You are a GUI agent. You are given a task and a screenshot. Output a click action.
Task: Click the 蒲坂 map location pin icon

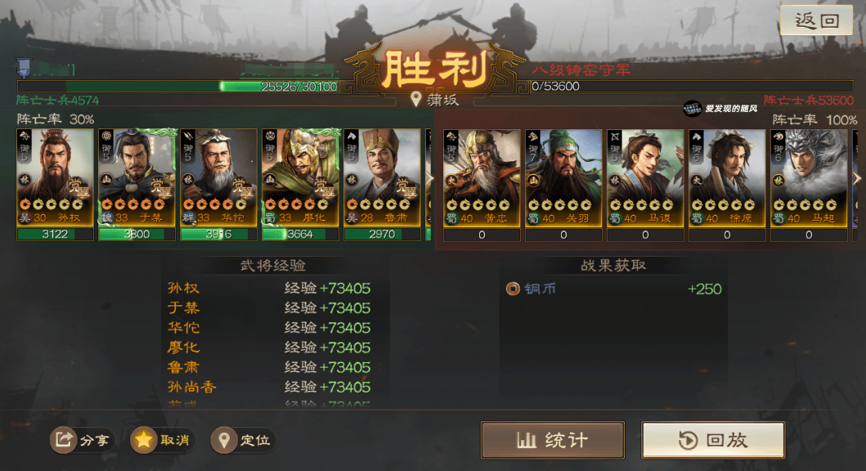[416, 100]
